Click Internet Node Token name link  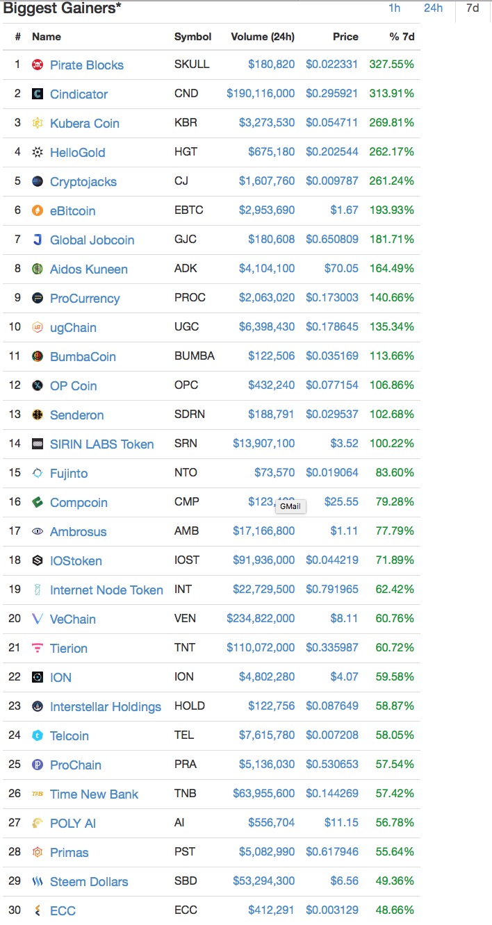coord(106,590)
